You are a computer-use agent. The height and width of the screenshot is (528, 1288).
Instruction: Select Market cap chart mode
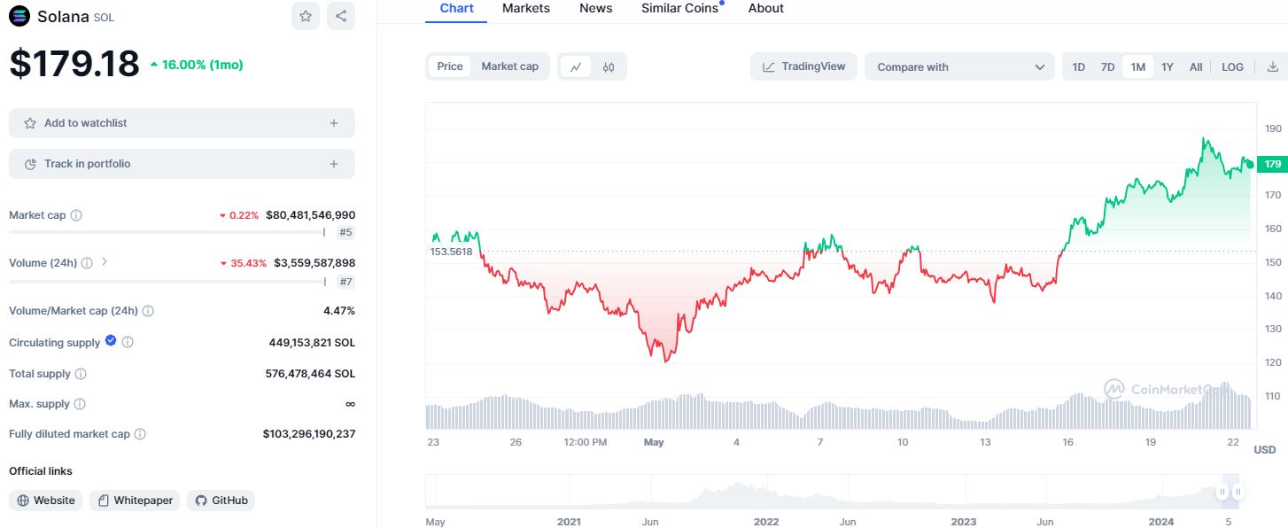(509, 66)
